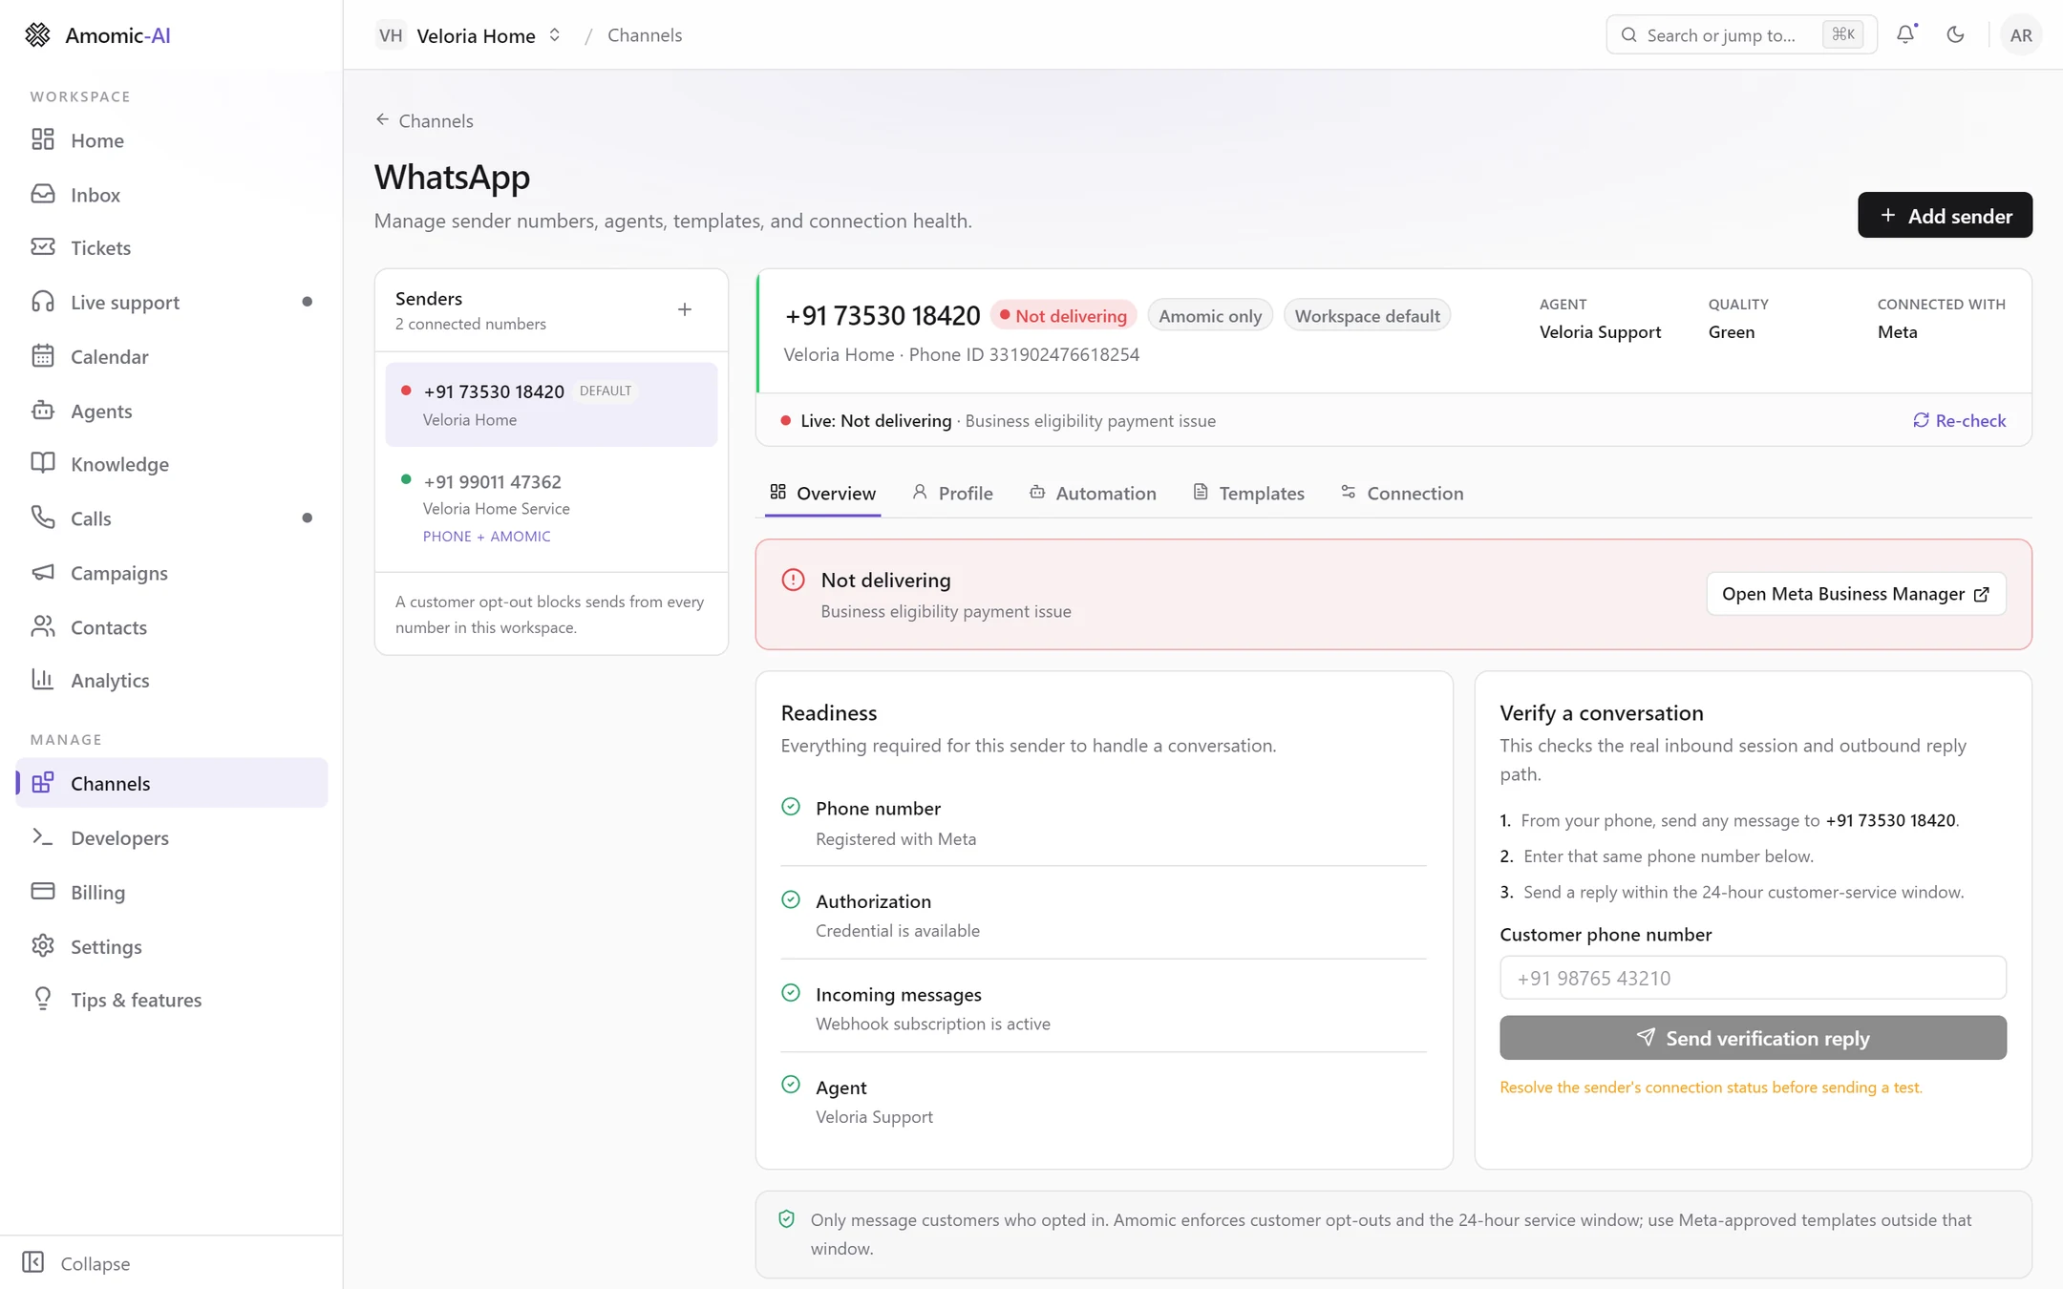
Task: Switch to the Connection tab
Action: pos(1401,493)
